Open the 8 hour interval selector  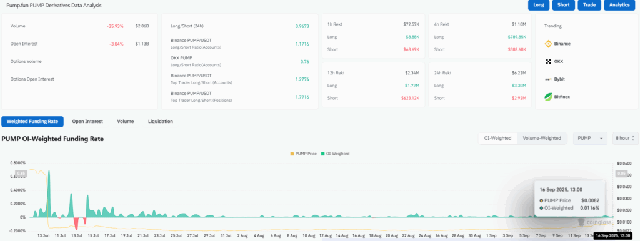coord(625,138)
